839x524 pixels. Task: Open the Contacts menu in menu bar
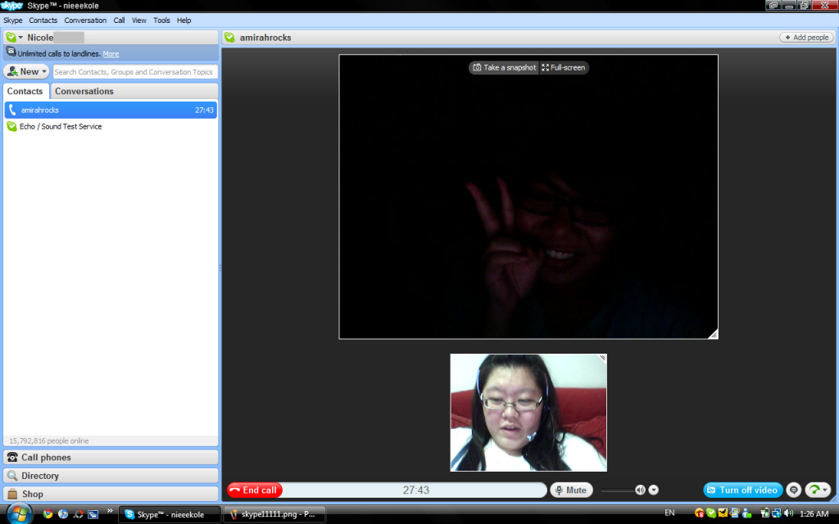pyautogui.click(x=43, y=20)
